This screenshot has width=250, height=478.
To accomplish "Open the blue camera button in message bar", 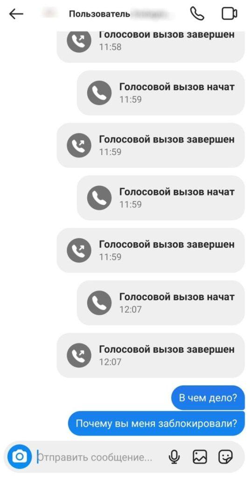I will click(x=20, y=457).
